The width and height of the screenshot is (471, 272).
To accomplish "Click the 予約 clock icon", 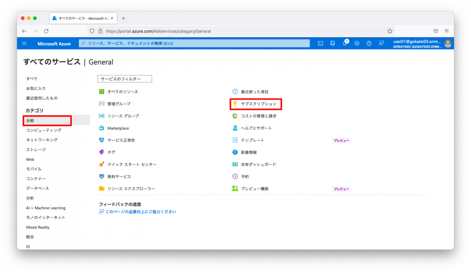I will pyautogui.click(x=235, y=176).
